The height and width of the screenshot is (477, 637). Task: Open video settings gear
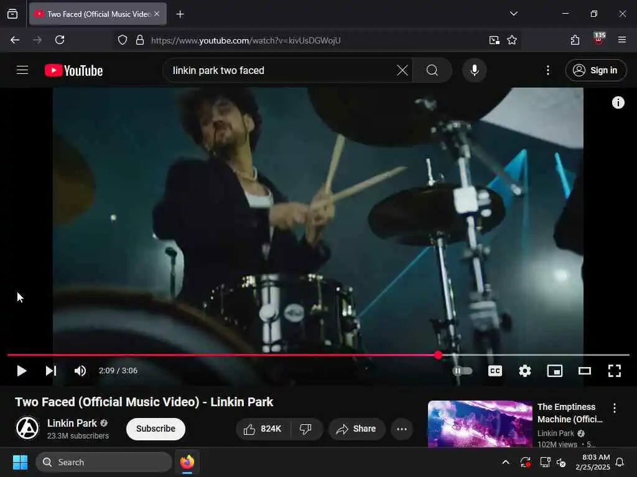pyautogui.click(x=525, y=371)
